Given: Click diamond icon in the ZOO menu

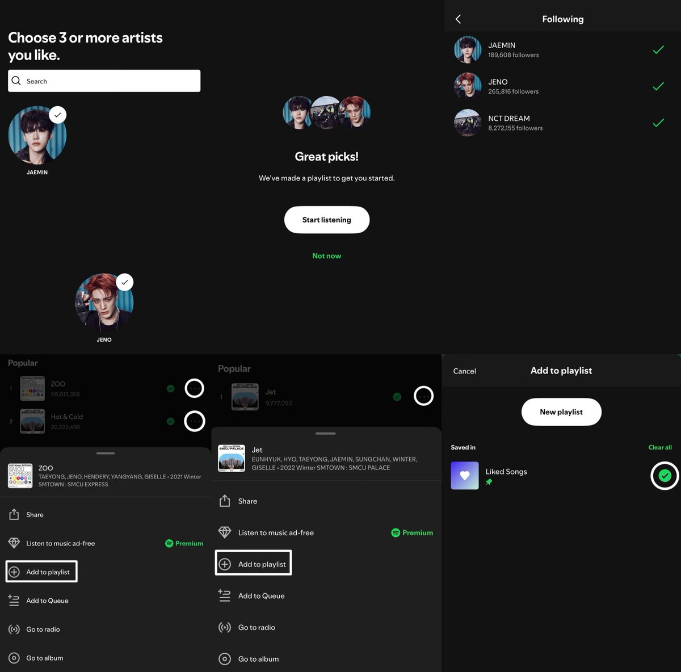Looking at the screenshot, I should (14, 543).
